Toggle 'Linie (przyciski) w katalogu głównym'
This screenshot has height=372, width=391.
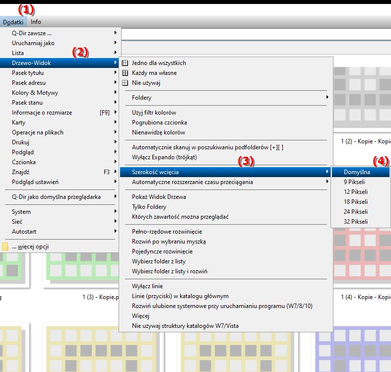point(226,296)
